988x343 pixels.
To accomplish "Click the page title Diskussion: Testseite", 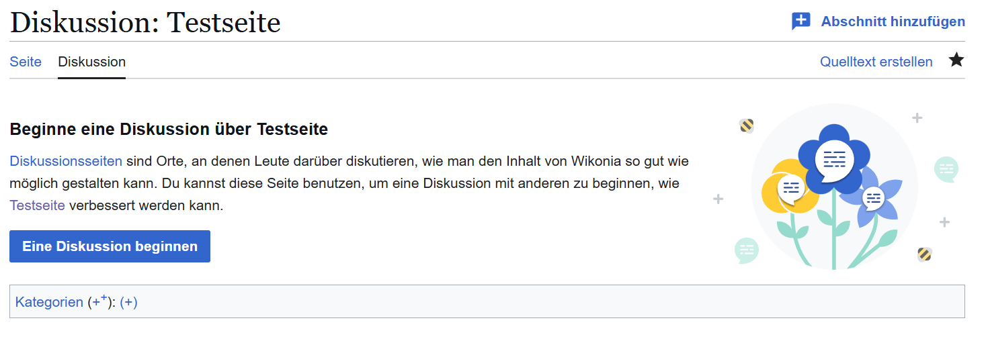I will click(145, 23).
